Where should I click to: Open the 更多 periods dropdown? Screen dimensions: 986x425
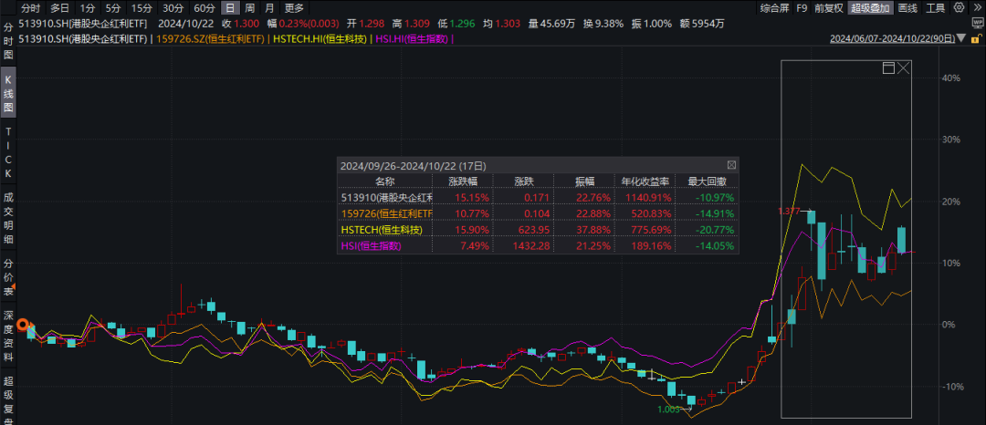point(294,8)
